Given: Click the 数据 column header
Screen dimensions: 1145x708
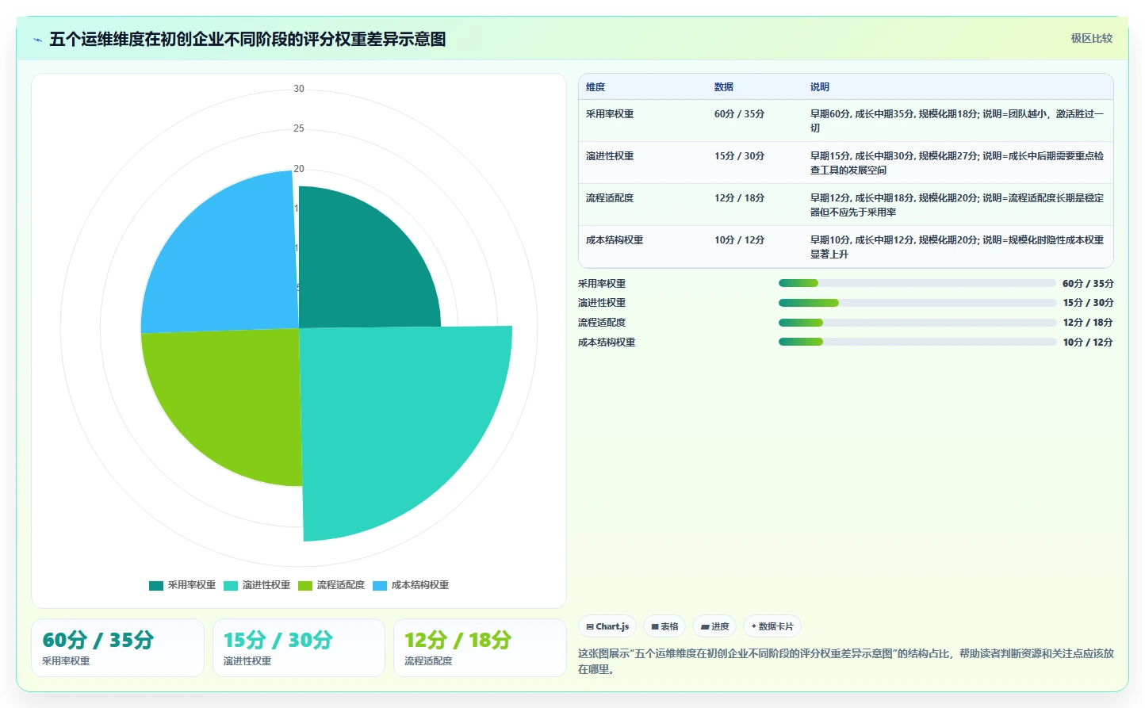Looking at the screenshot, I should pyautogui.click(x=724, y=87).
